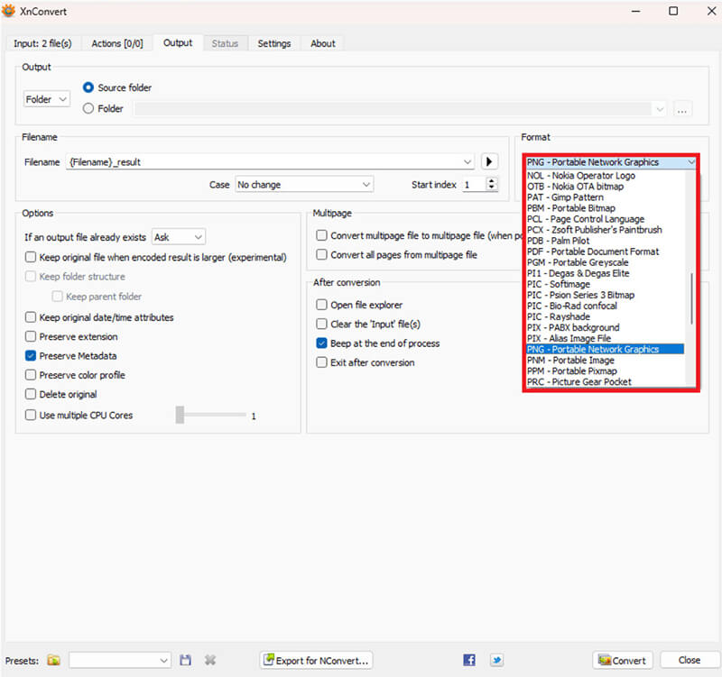Save the current preset
The image size is (722, 677).
coord(185,660)
